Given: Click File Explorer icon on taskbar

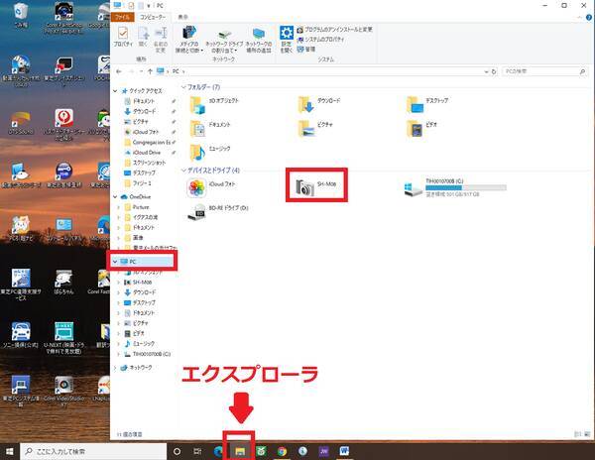Looking at the screenshot, I should click(239, 450).
